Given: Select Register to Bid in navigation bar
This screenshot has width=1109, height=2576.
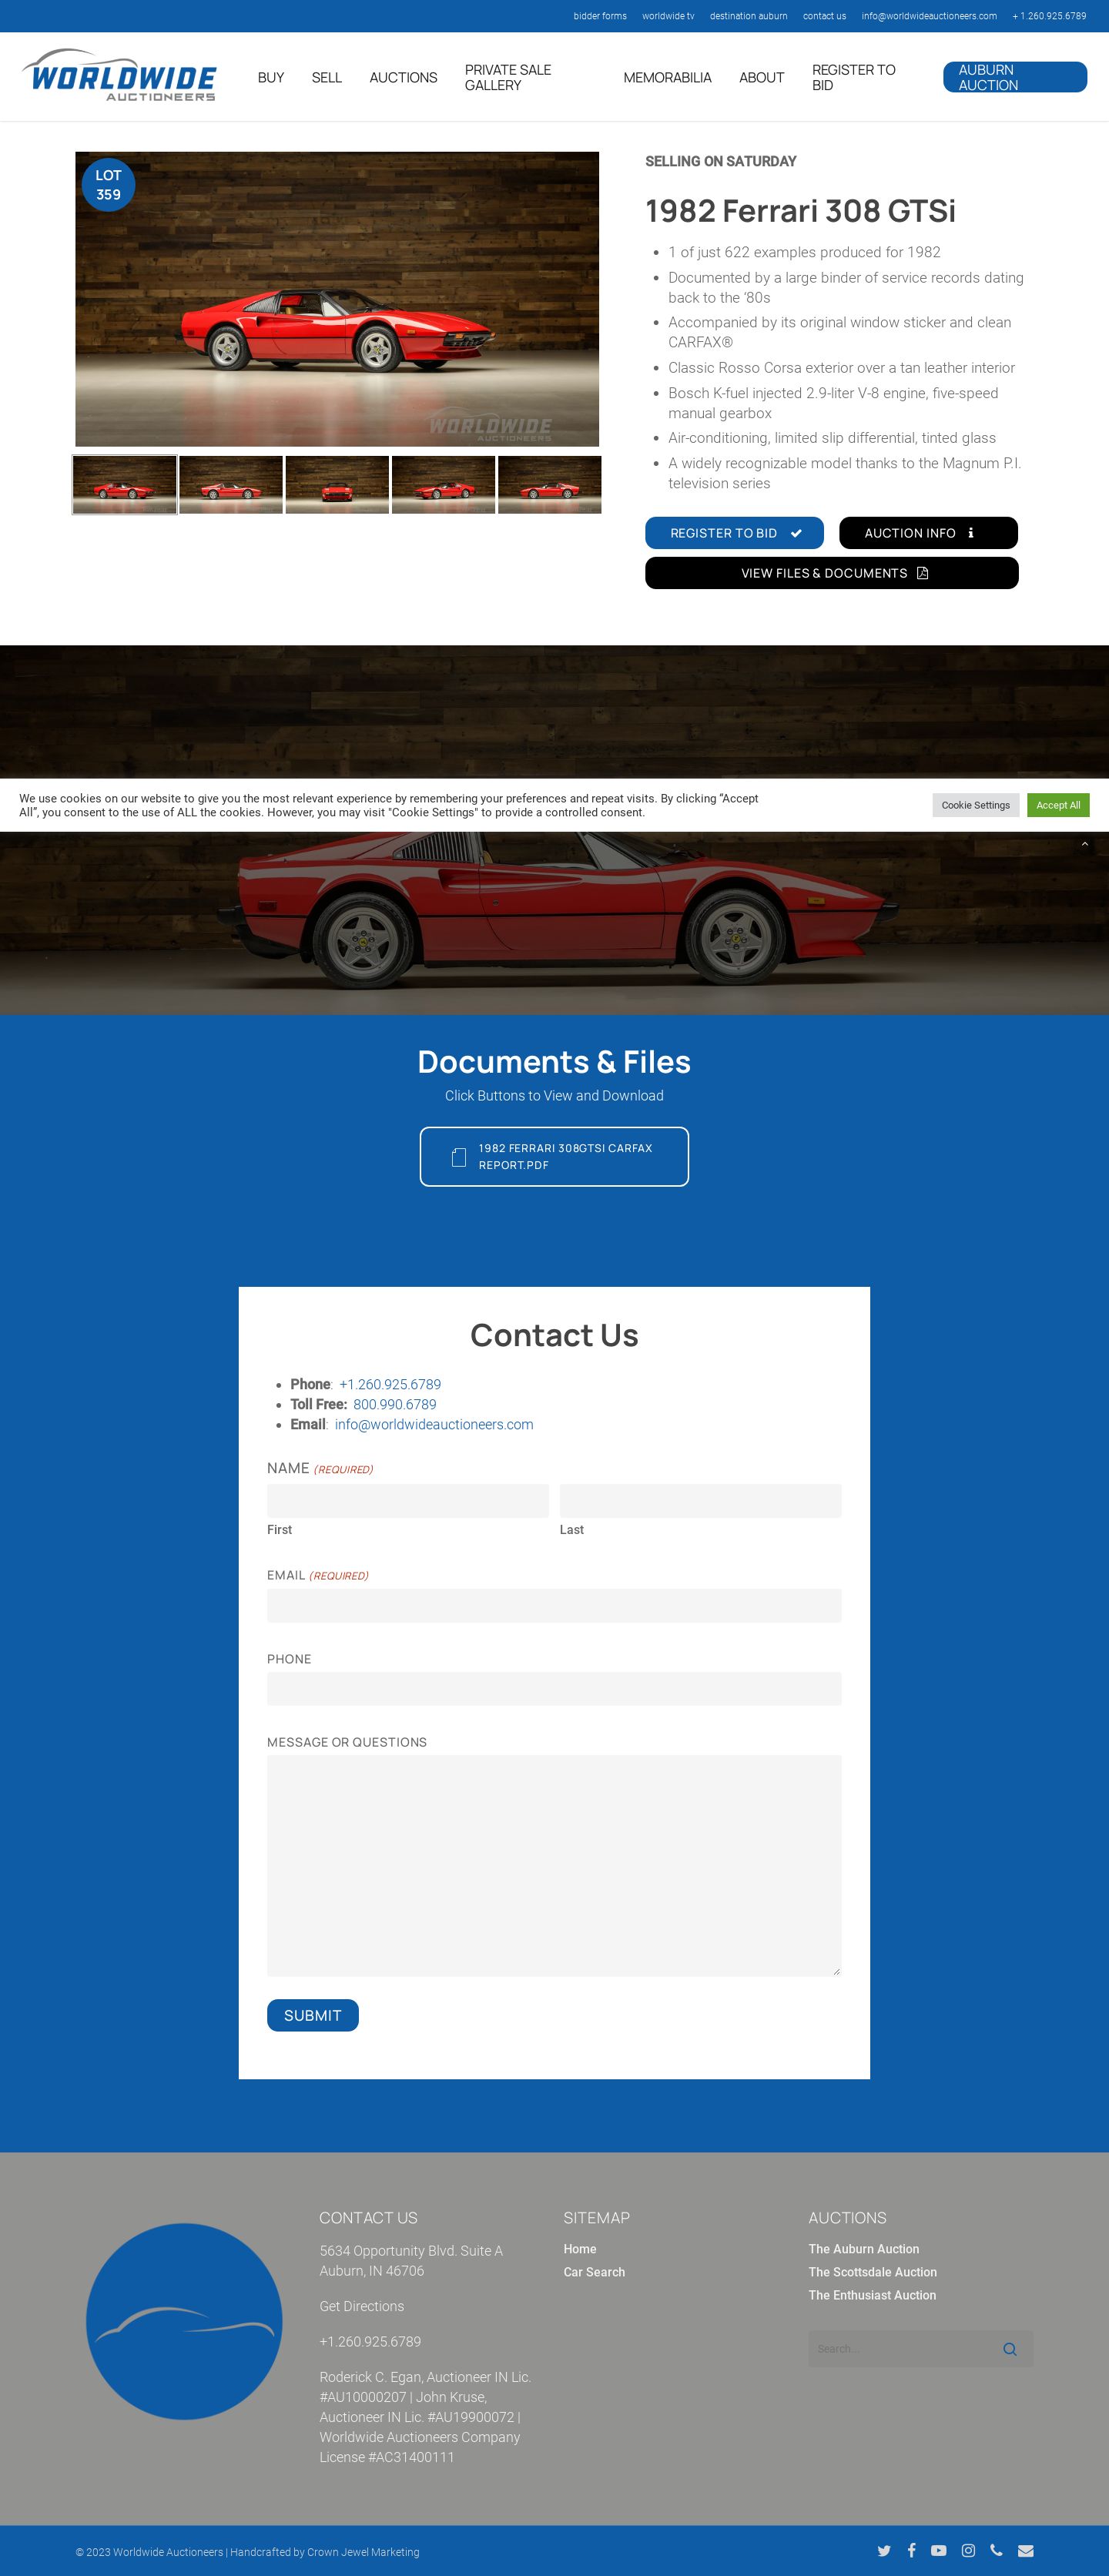Looking at the screenshot, I should 854,77.
